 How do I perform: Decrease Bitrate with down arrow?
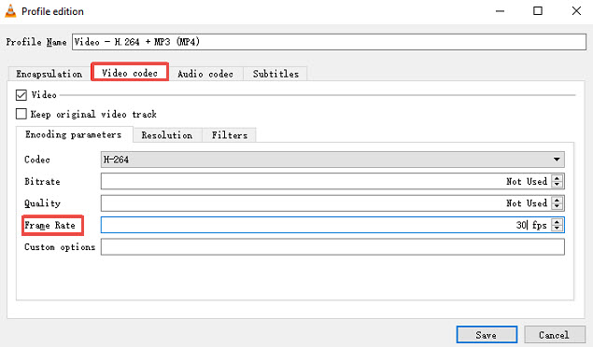557,185
